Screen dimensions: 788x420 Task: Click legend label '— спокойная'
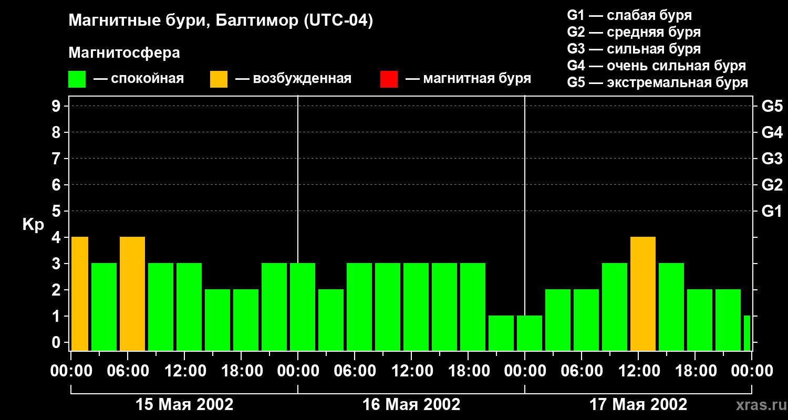pyautogui.click(x=139, y=79)
